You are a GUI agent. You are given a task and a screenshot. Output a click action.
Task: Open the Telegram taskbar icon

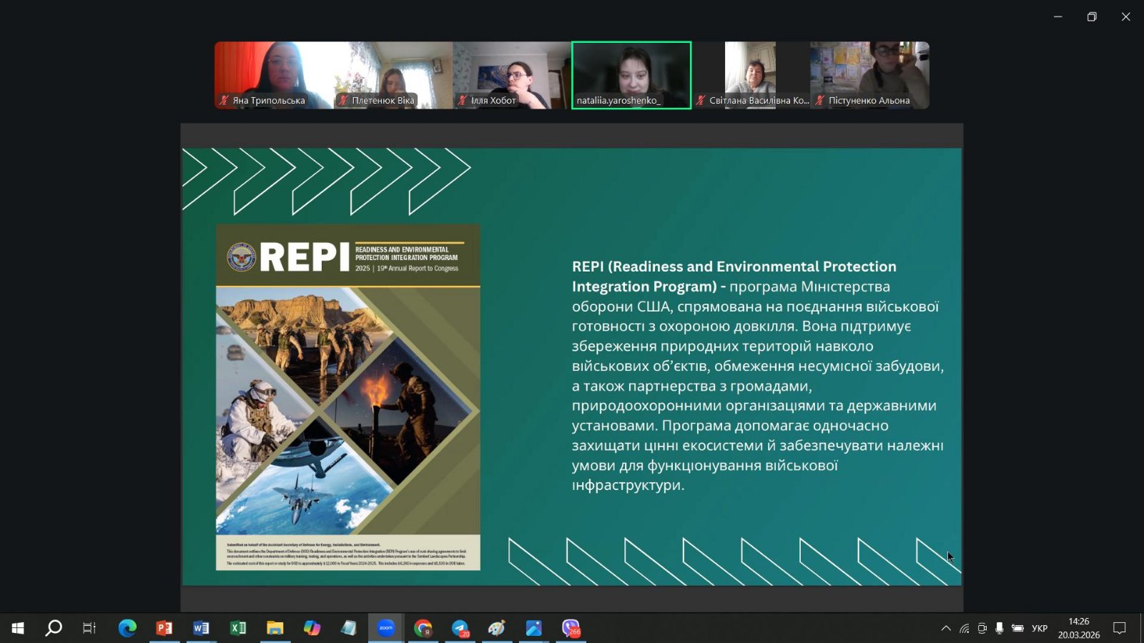pyautogui.click(x=460, y=628)
